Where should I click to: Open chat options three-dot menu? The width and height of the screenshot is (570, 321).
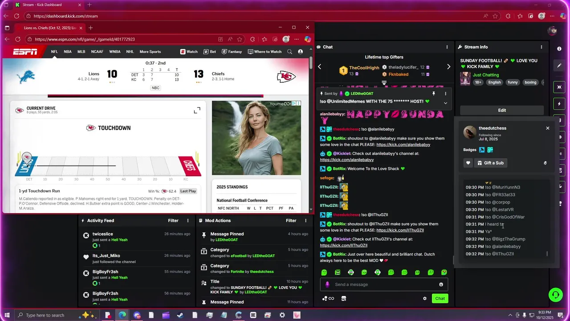coord(447,47)
